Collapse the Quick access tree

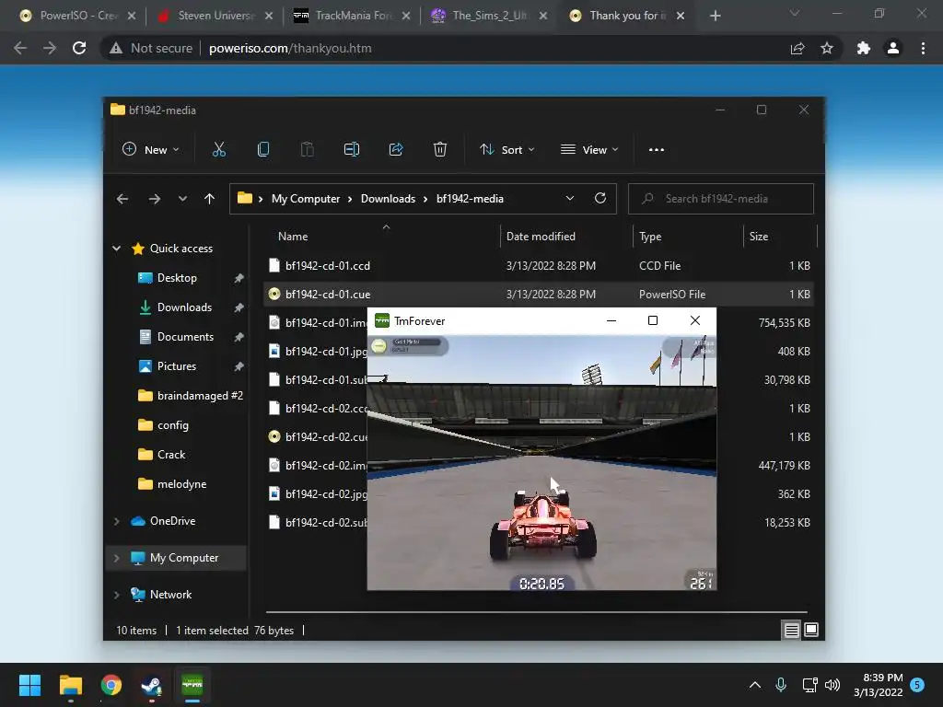tap(117, 249)
